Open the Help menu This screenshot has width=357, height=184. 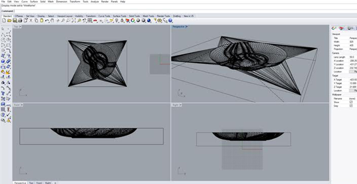click(123, 1)
